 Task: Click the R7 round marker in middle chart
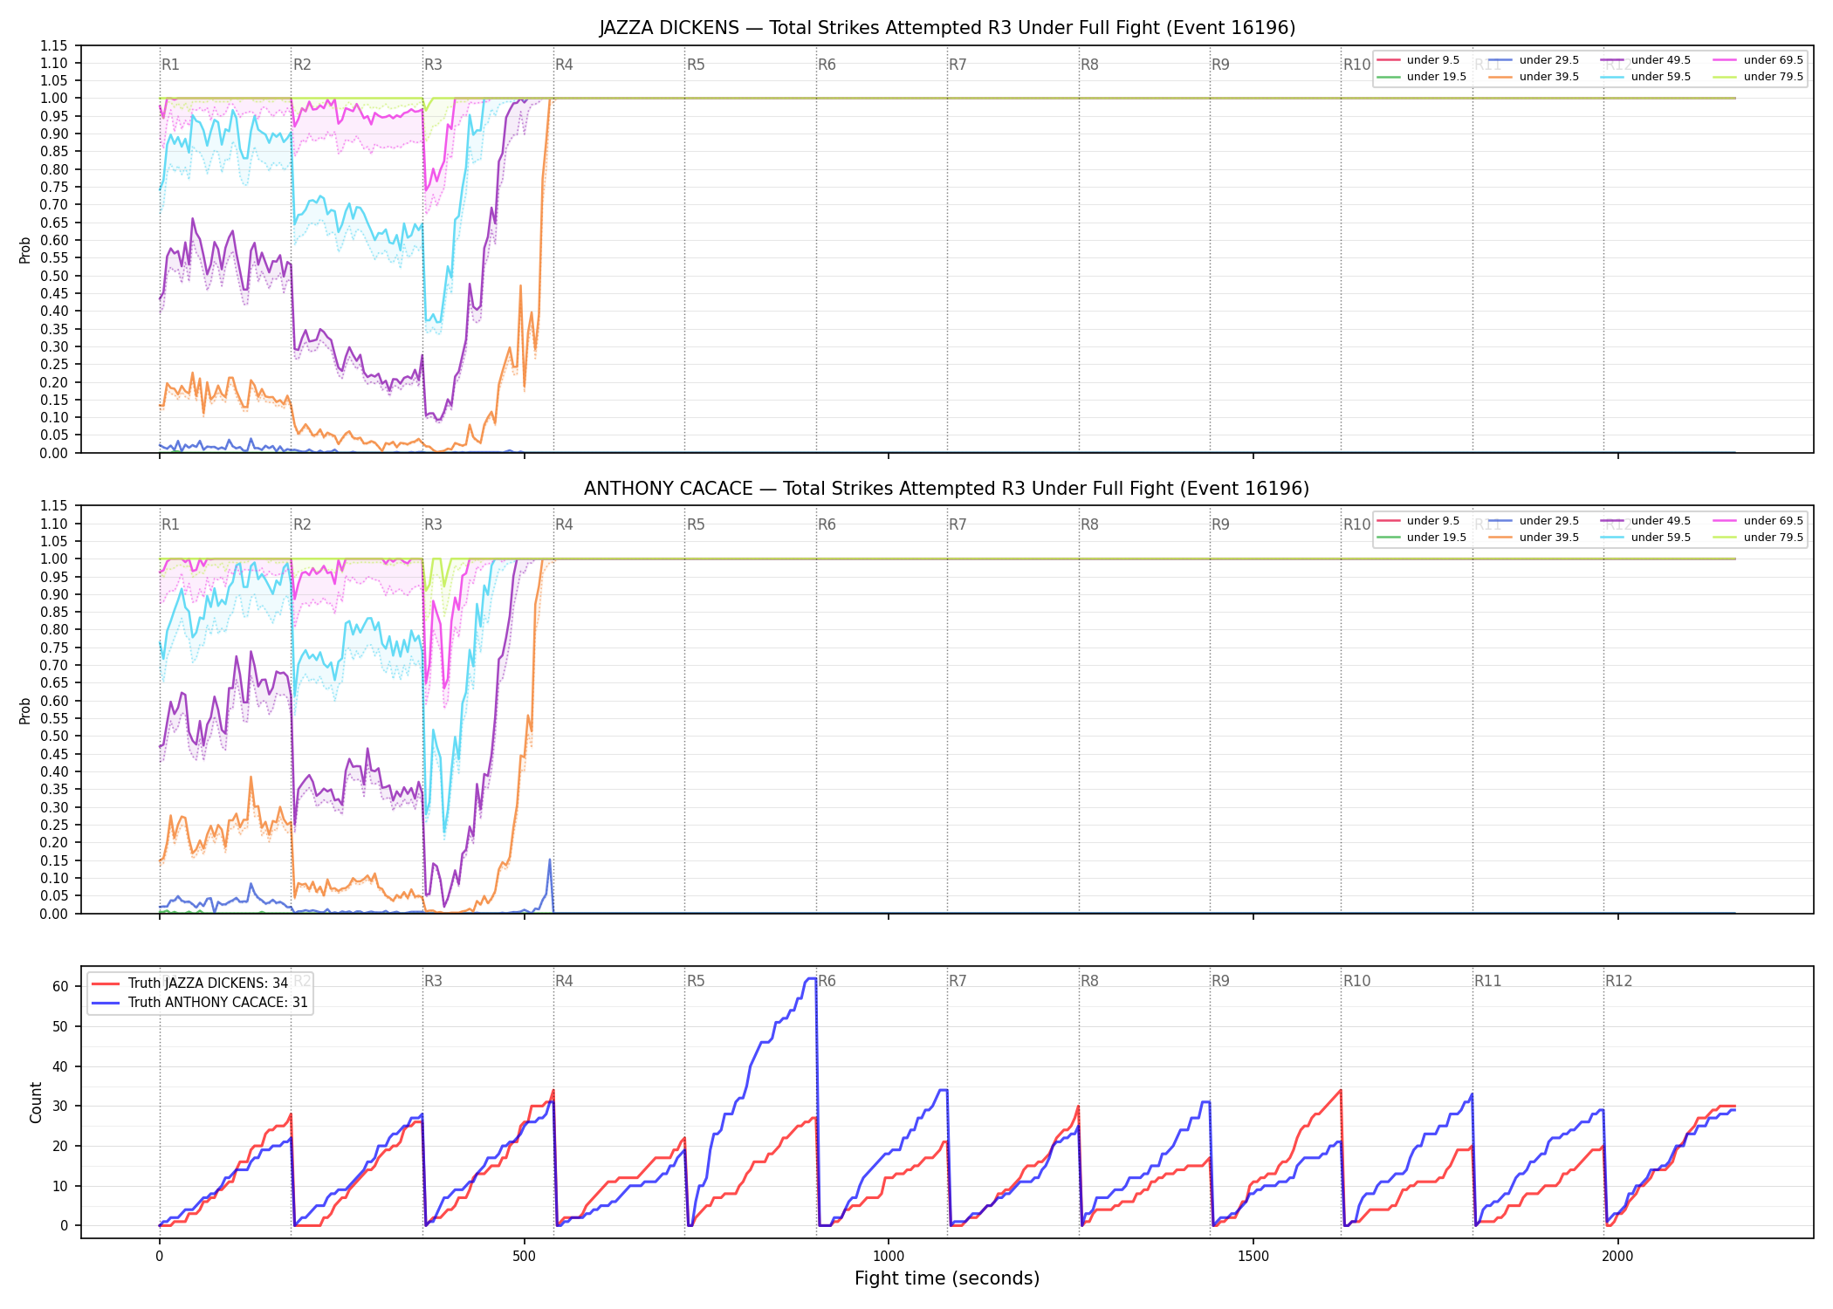[x=958, y=524]
